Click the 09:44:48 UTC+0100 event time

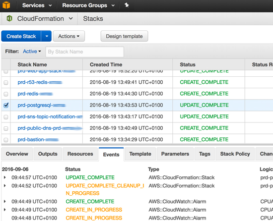point(34,218)
